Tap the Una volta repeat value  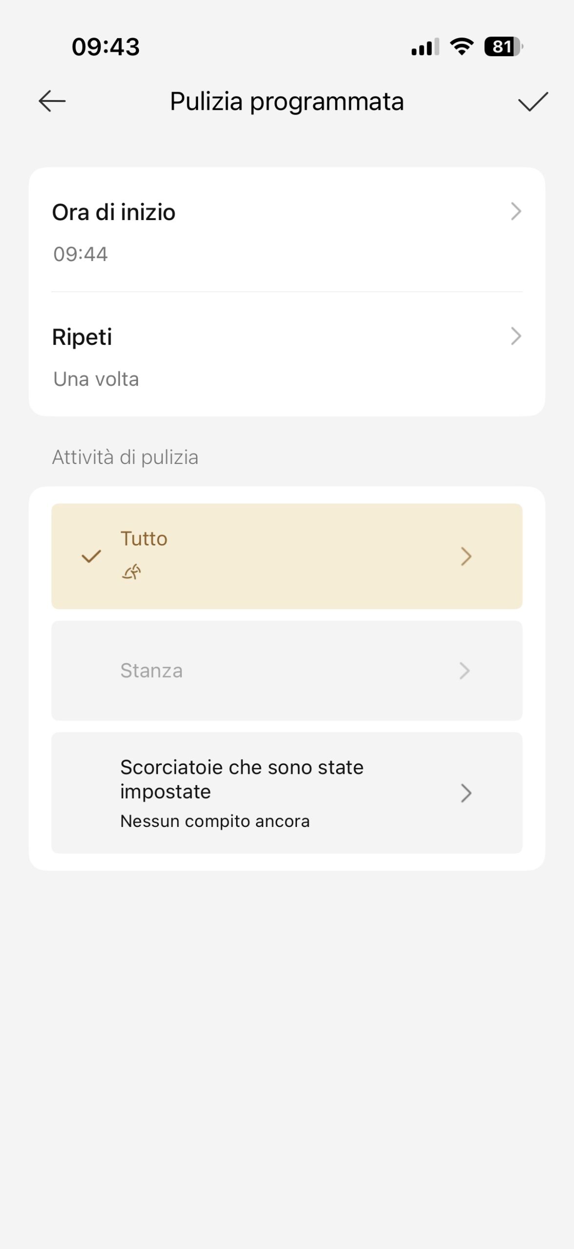click(96, 379)
